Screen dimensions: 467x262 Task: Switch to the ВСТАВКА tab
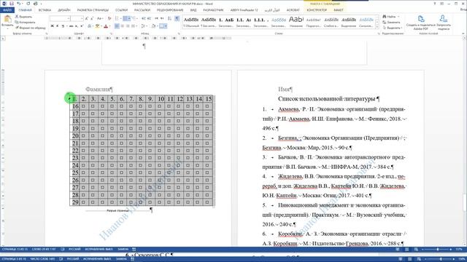45,9
